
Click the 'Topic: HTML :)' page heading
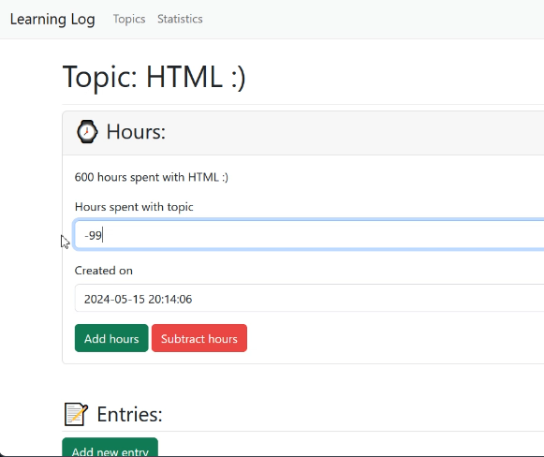[x=154, y=77]
